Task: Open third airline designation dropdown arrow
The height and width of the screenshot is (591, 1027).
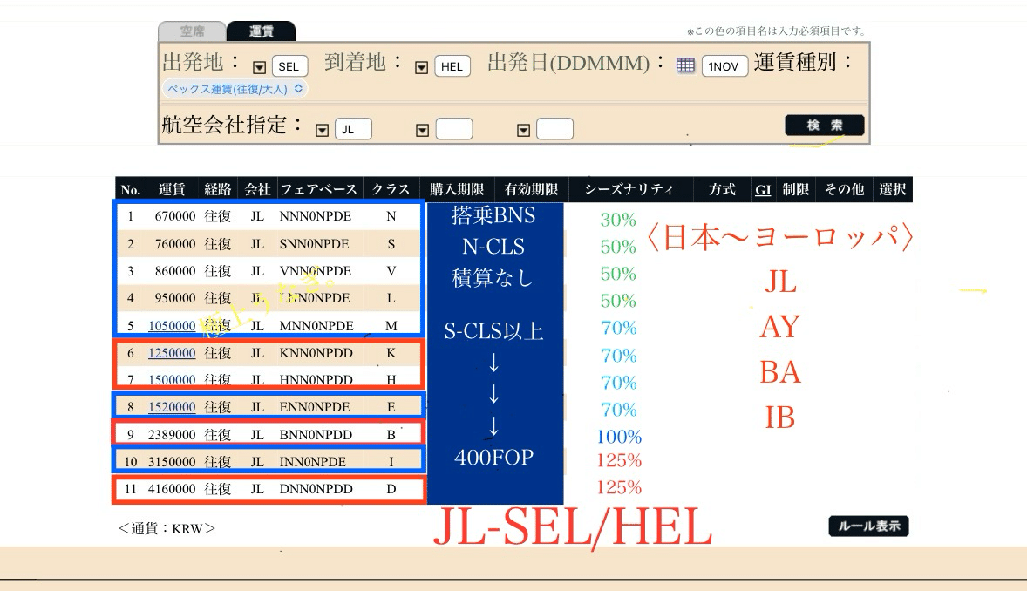Action: click(x=523, y=130)
